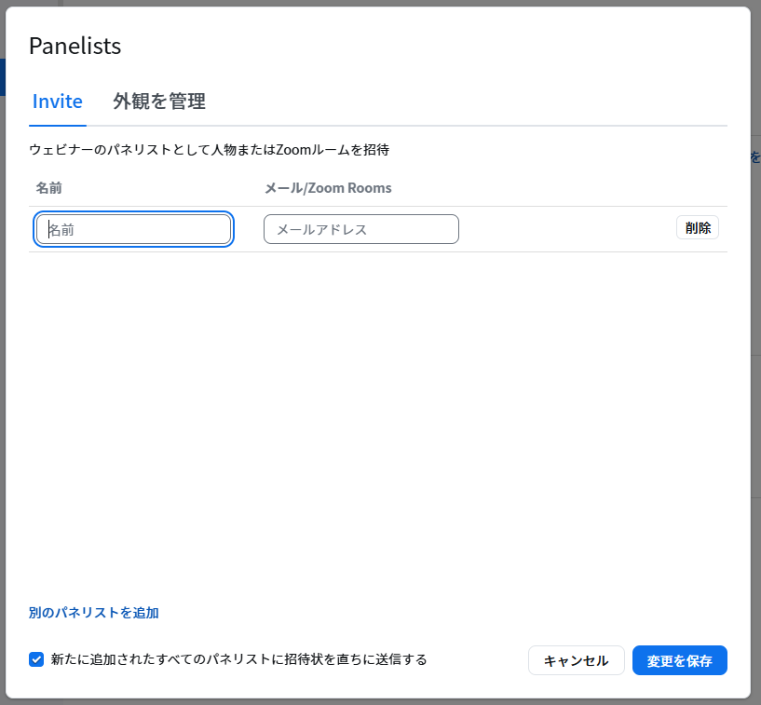761x705 pixels.
Task: Switch to the Invite tab
Action: 58,102
